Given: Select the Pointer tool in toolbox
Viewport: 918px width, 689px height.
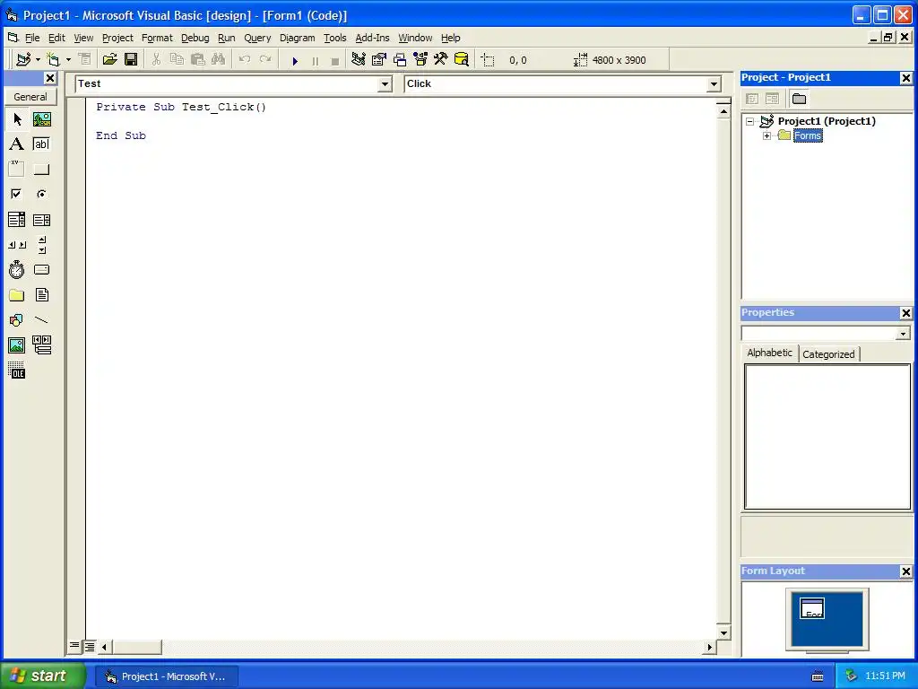Looking at the screenshot, I should click(17, 119).
